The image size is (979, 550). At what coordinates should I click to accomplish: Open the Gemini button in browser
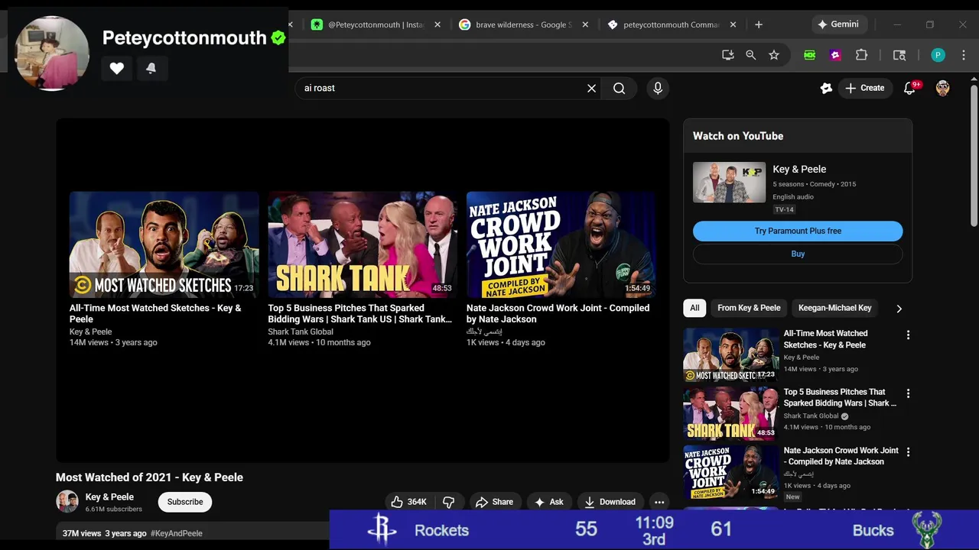coord(838,24)
